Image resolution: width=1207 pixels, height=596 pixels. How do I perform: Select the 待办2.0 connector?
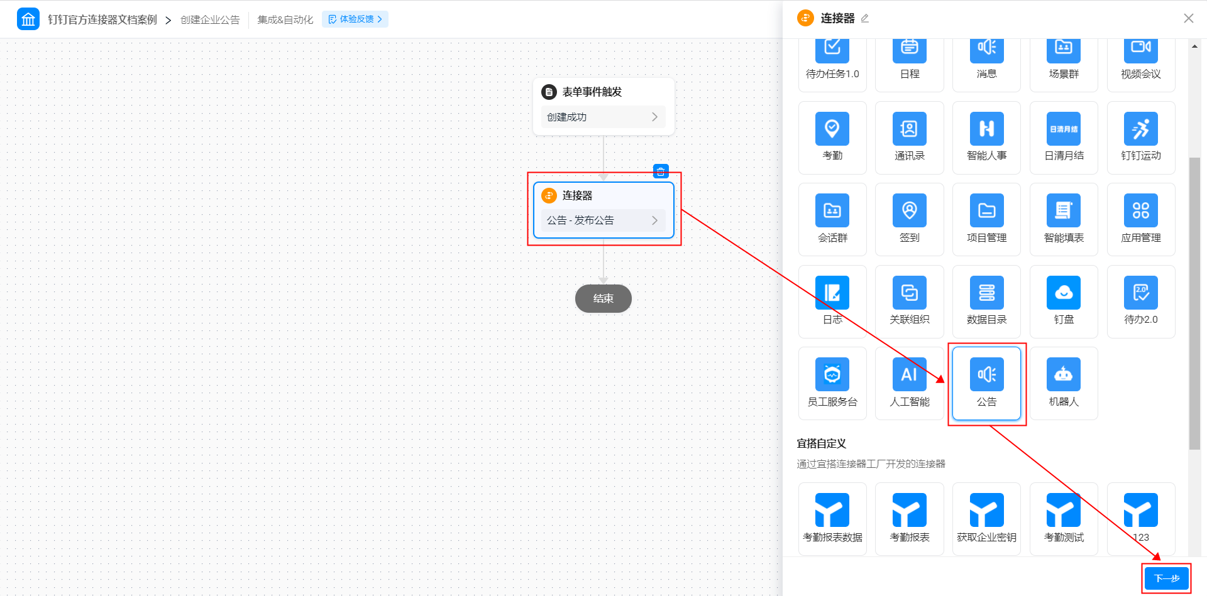(1141, 301)
